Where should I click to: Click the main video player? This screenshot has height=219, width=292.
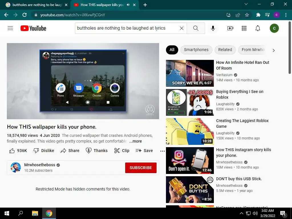(83, 81)
